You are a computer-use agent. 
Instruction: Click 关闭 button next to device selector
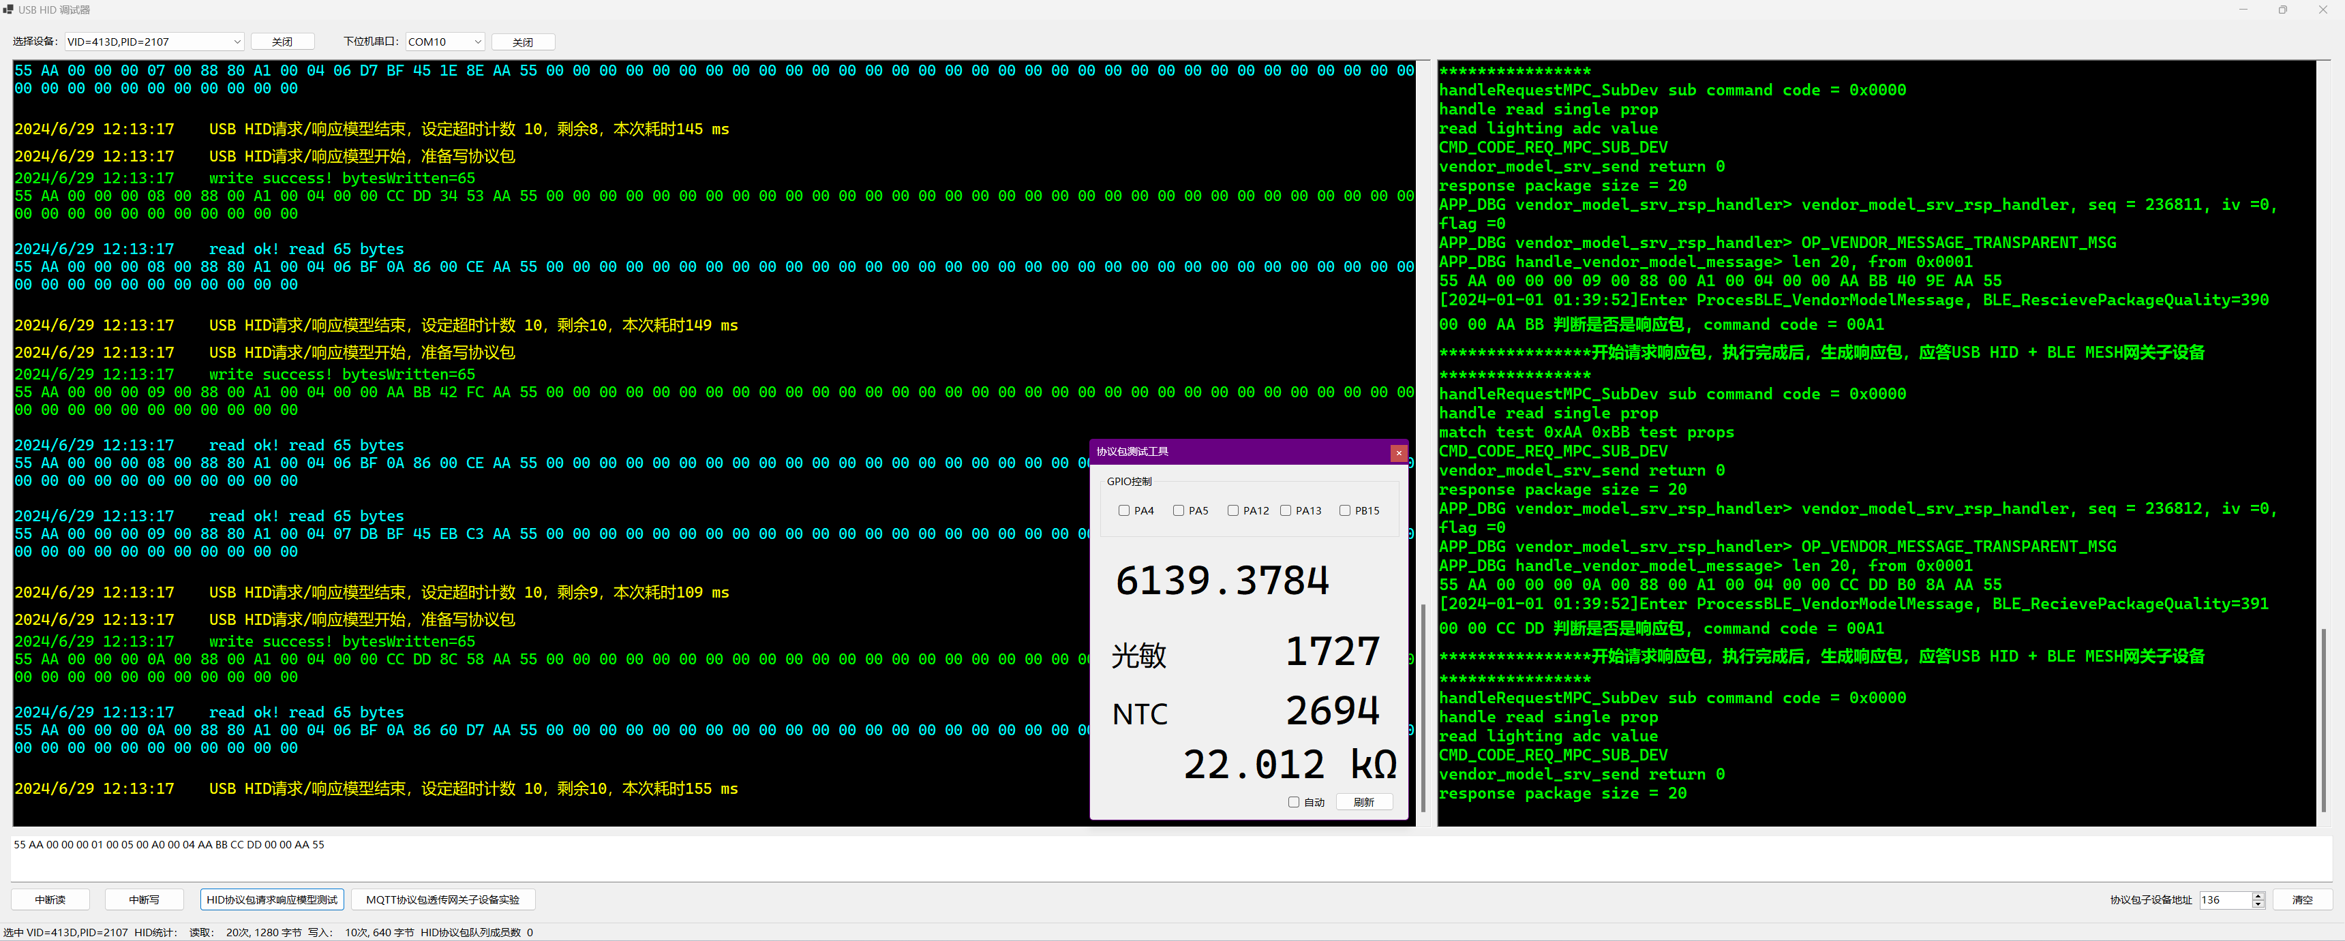[282, 42]
